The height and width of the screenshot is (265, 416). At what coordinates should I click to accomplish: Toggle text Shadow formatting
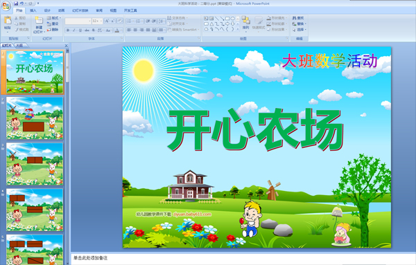pos(94,30)
